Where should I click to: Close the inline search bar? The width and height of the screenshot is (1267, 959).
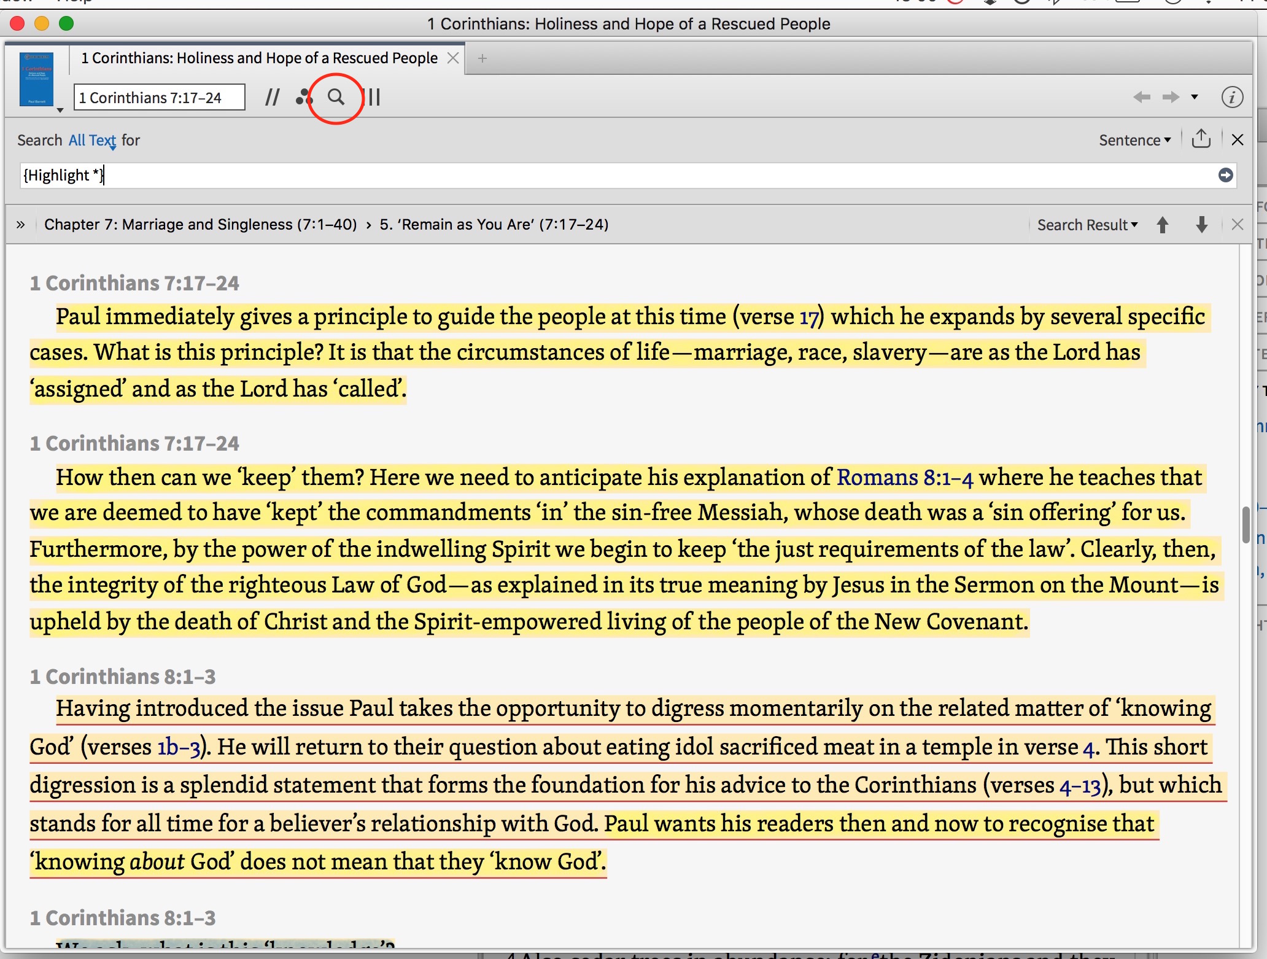(x=1238, y=140)
